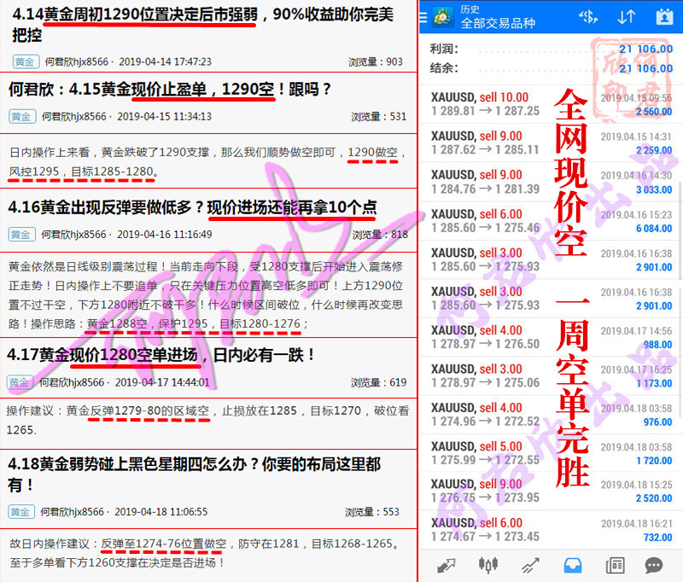Switch to Quotes tab with arrows icon

pyautogui.click(x=446, y=564)
